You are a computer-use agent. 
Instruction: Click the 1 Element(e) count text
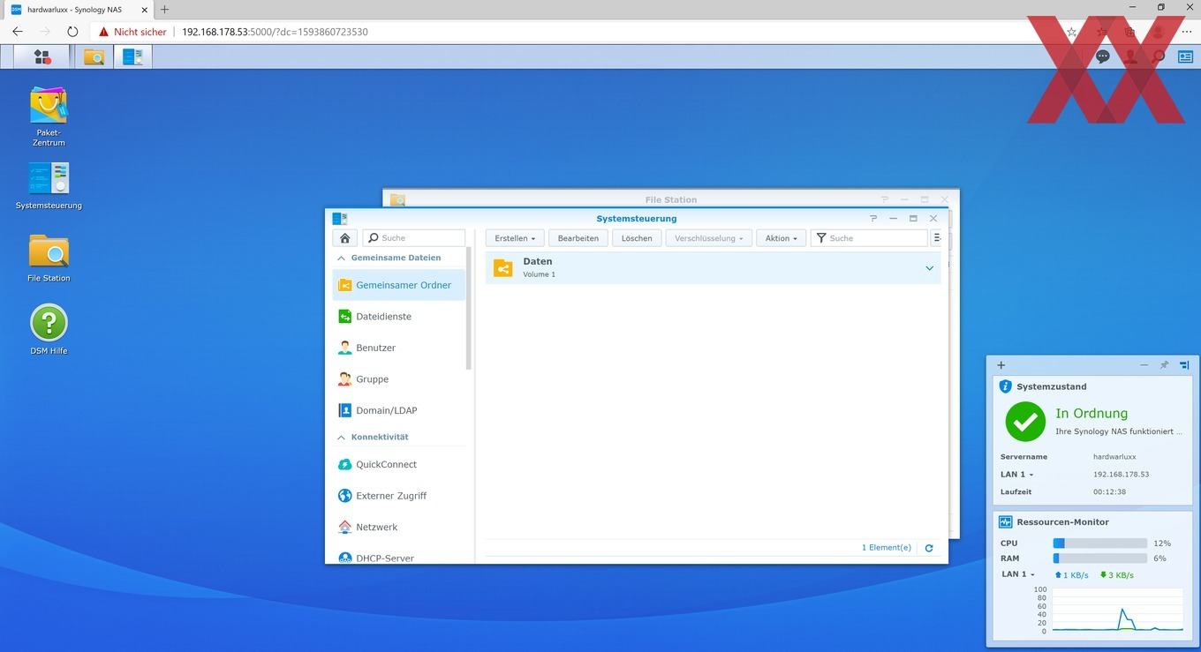(x=887, y=548)
